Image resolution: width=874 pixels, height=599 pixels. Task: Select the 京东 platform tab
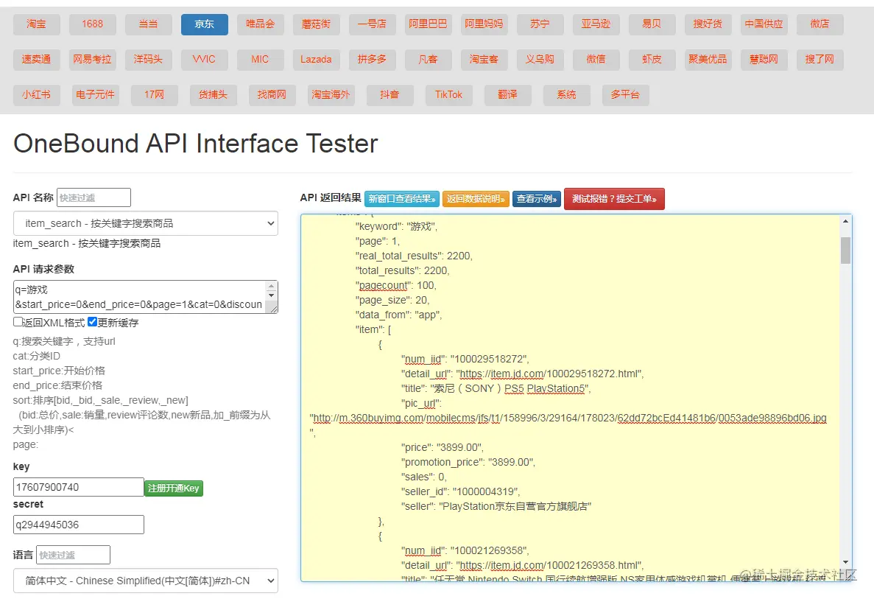204,24
